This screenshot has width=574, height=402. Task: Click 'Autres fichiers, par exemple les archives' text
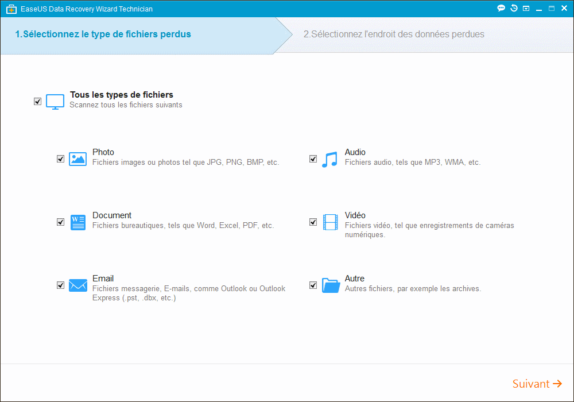413,288
